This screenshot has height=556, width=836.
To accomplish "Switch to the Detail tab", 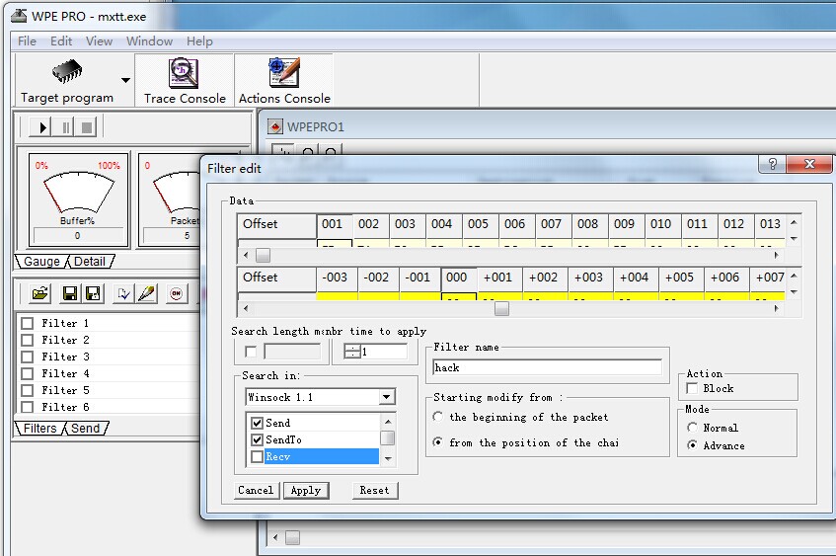I will [90, 262].
